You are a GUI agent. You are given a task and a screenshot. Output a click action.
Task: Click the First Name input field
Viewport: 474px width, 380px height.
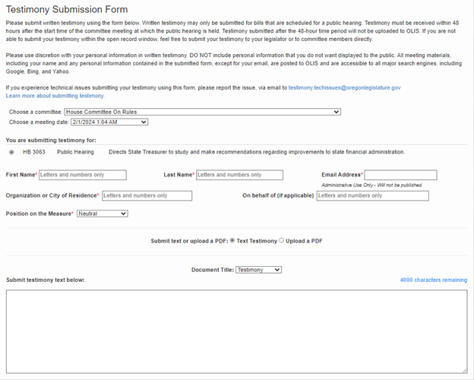click(x=82, y=175)
